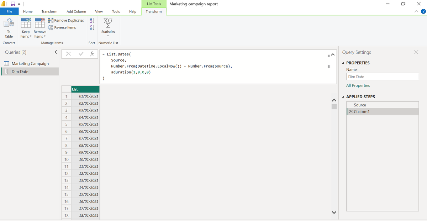Close the Query Settings pane

416,52
